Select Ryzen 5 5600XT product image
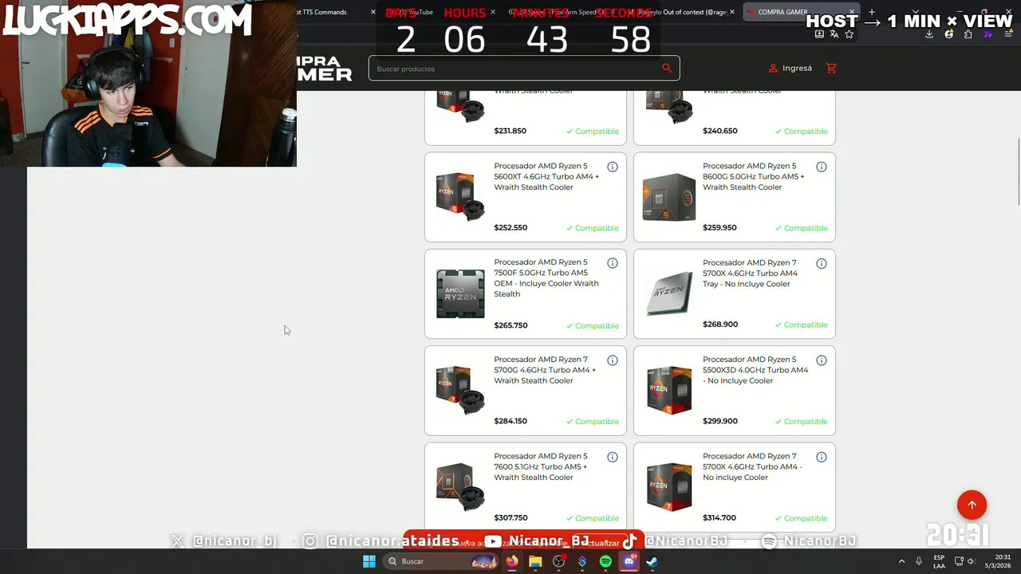 (460, 197)
